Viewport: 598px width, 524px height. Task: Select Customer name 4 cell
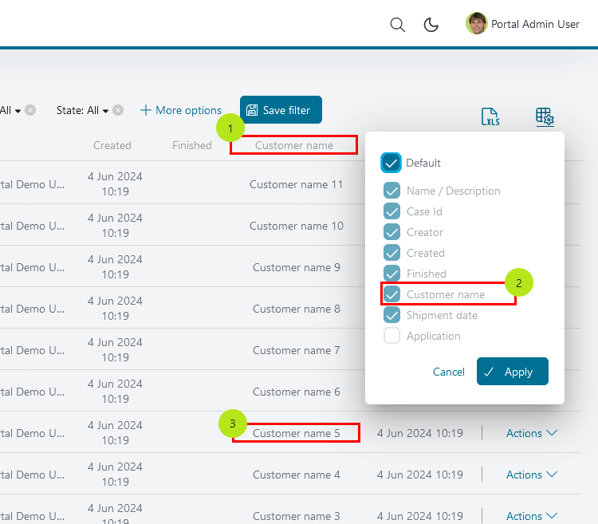click(x=297, y=475)
